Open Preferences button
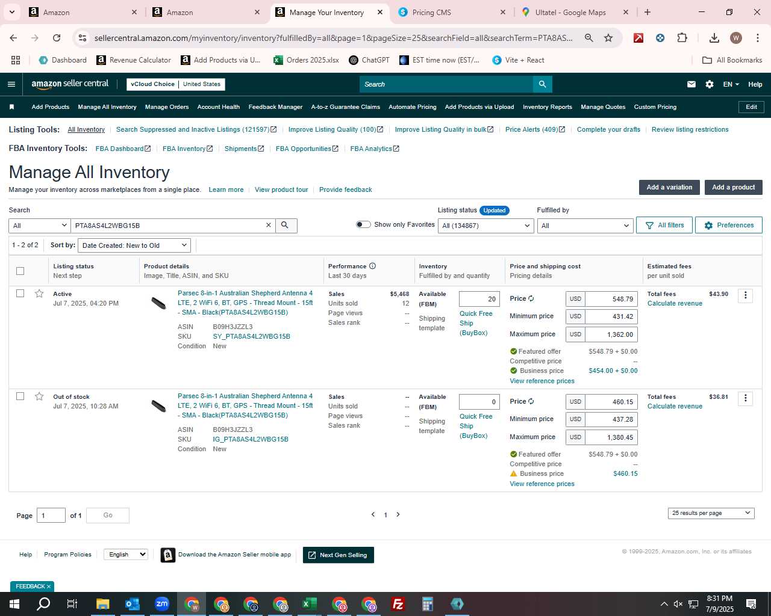771x616 pixels. pos(729,225)
